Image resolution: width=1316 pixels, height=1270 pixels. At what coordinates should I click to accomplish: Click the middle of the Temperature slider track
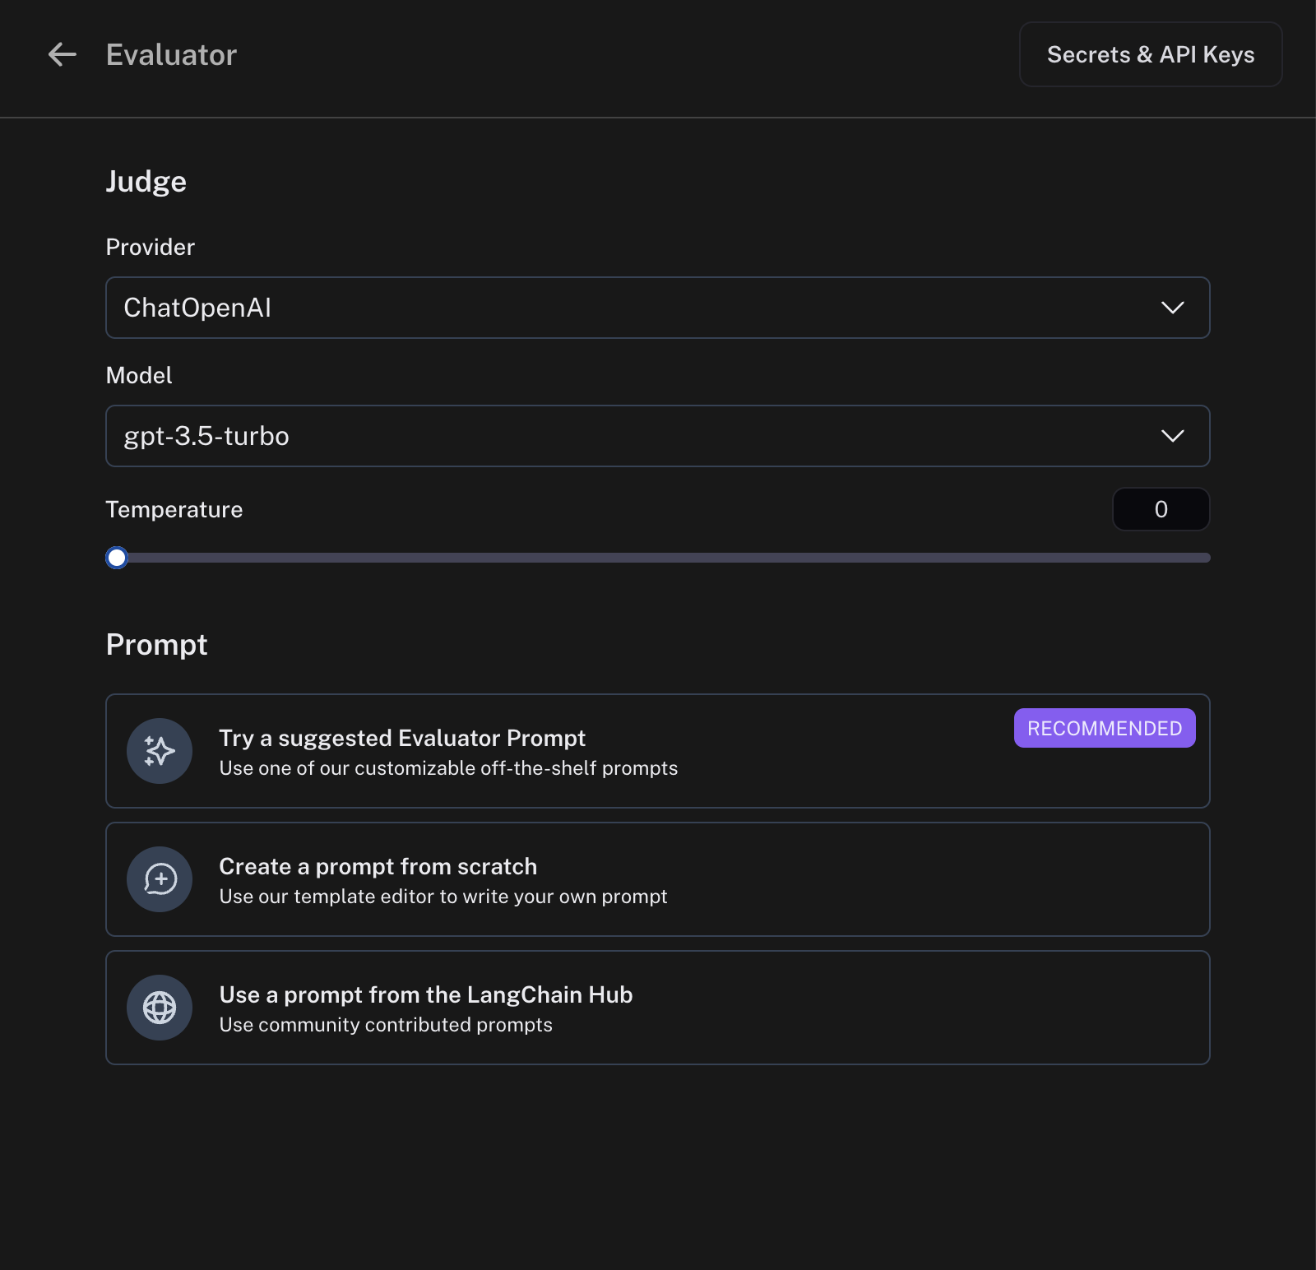click(x=658, y=558)
